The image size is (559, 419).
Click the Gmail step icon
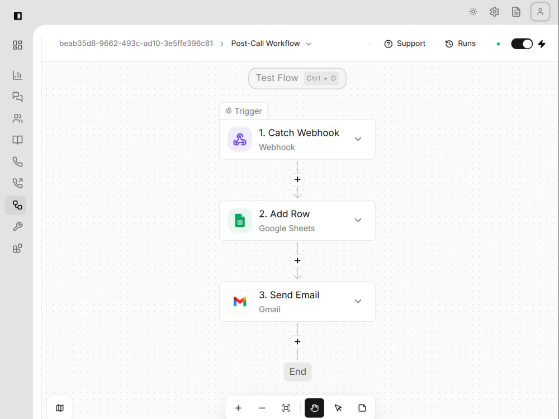pyautogui.click(x=240, y=302)
